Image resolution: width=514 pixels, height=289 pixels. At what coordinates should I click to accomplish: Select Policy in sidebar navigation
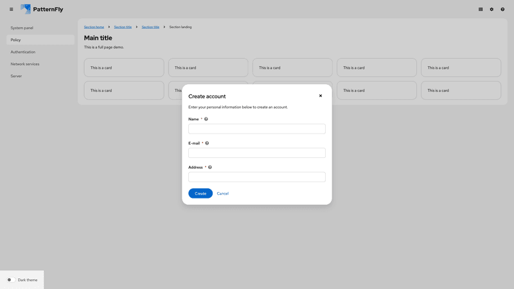[16, 40]
